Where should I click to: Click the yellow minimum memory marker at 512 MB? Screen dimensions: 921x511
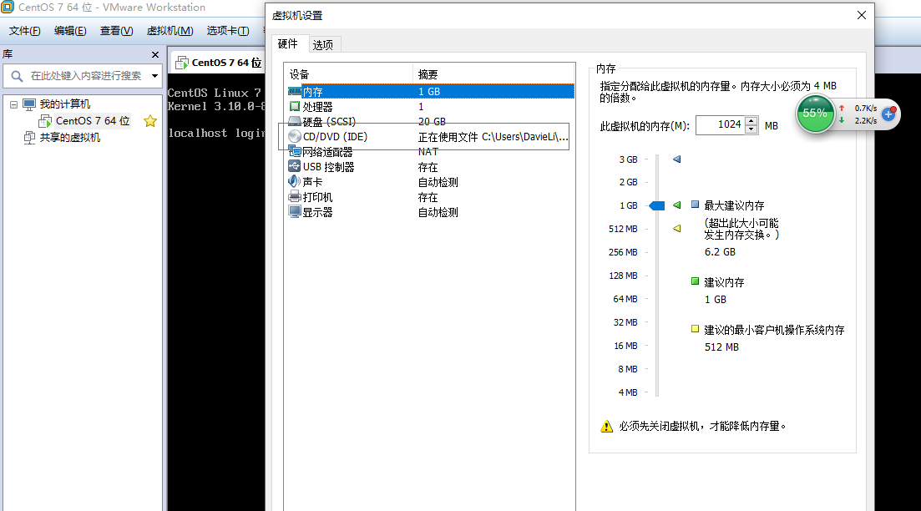point(676,228)
